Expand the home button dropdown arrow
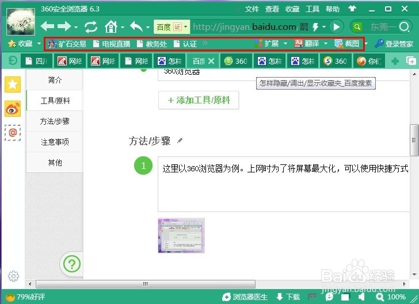This screenshot has width=419, height=304. click(123, 27)
